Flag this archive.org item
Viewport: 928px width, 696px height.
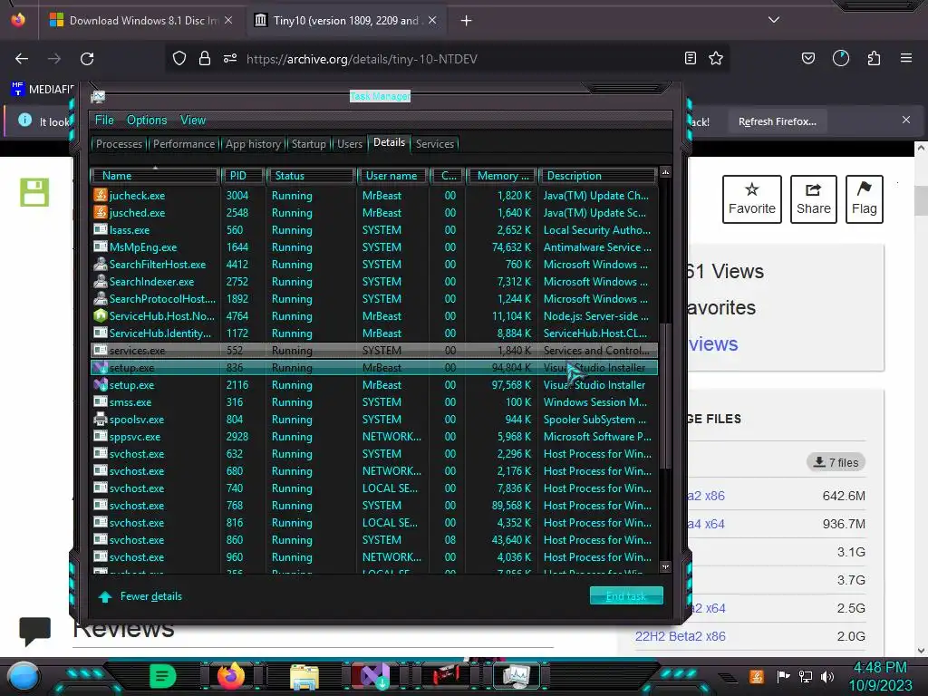point(864,198)
